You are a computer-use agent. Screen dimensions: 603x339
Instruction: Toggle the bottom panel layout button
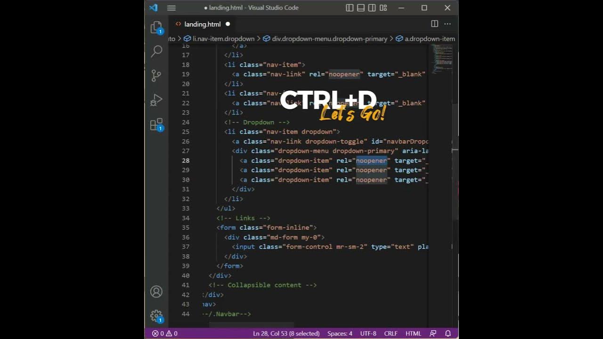pos(361,8)
